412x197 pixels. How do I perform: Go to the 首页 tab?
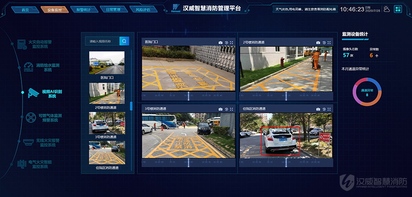point(25,10)
